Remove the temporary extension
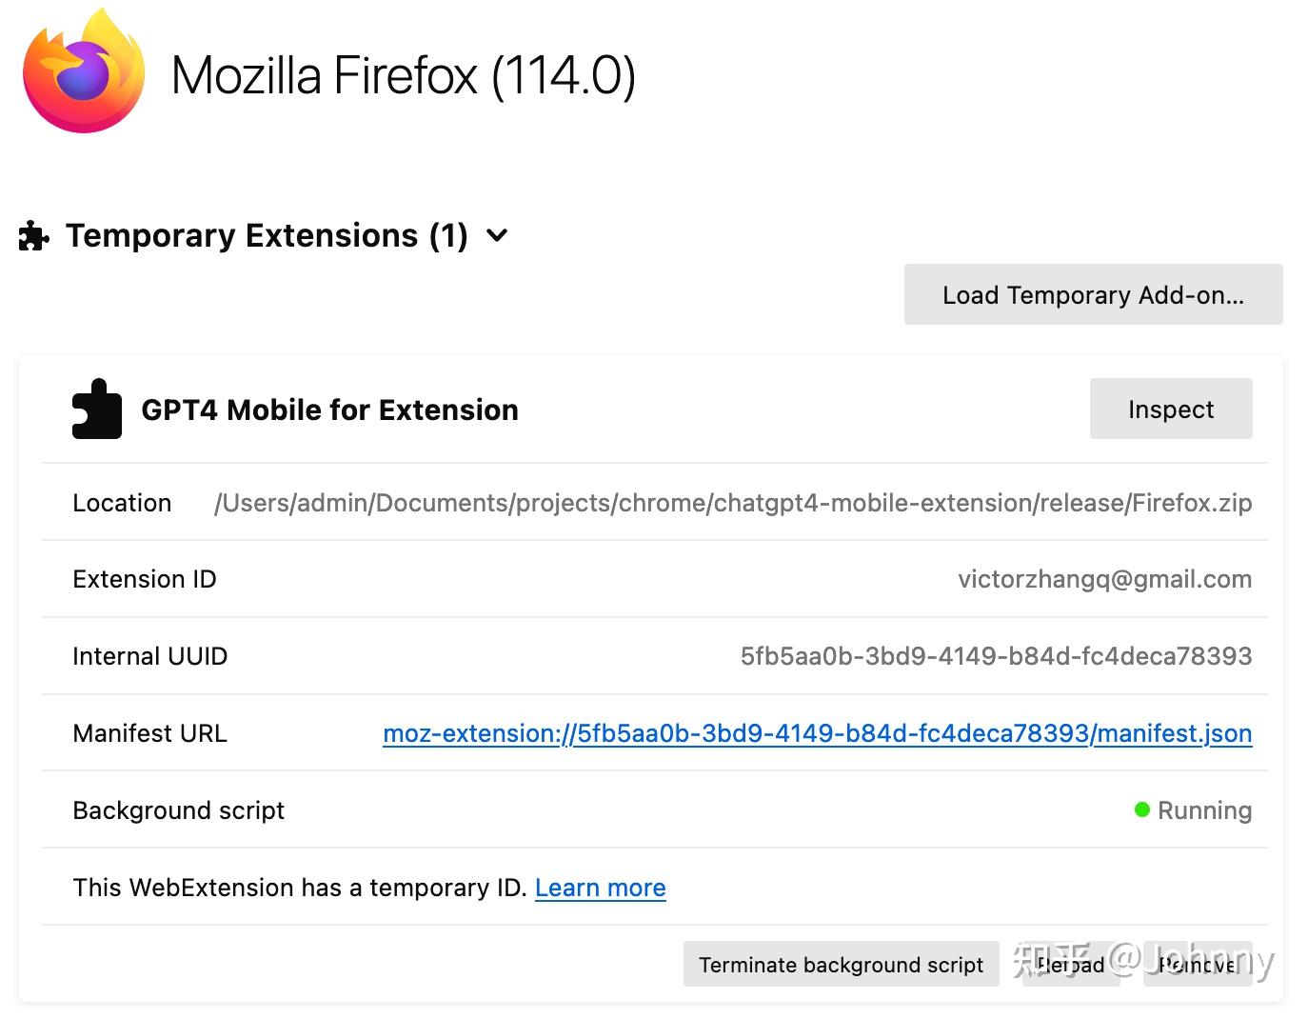This screenshot has height=1019, width=1308. [1197, 965]
